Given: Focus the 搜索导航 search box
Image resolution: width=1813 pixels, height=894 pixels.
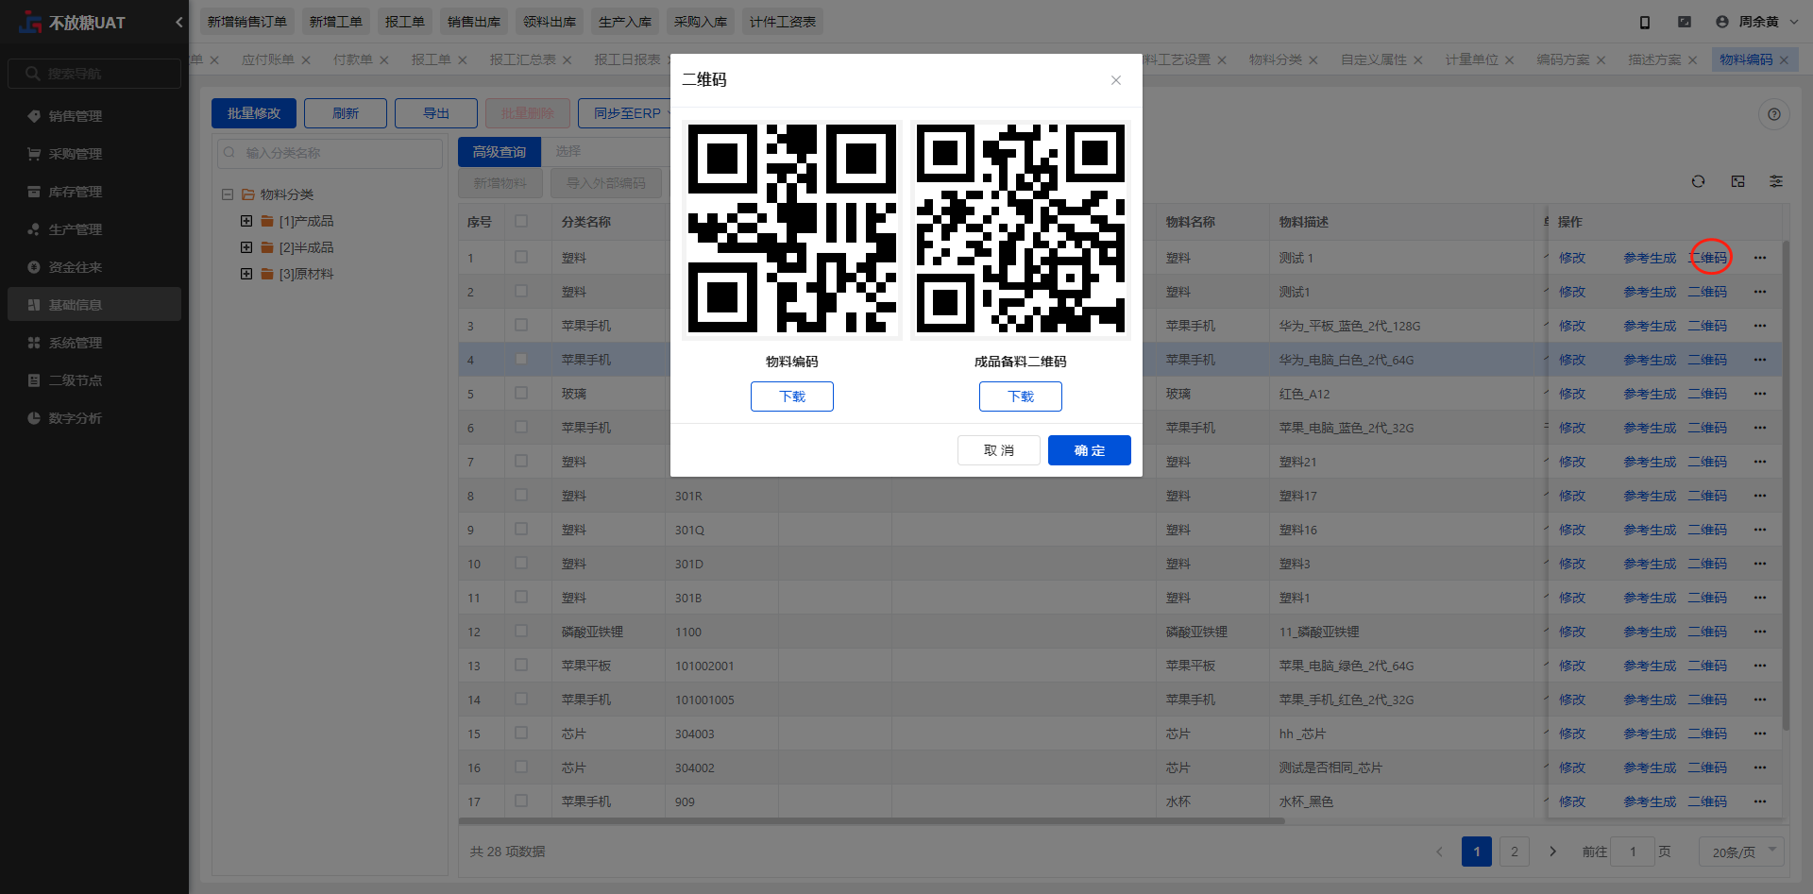Looking at the screenshot, I should [94, 74].
